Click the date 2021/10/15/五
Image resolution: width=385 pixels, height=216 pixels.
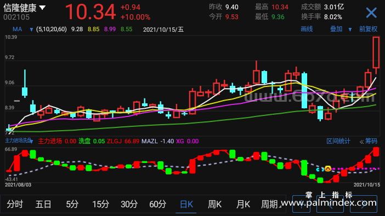click(x=163, y=30)
